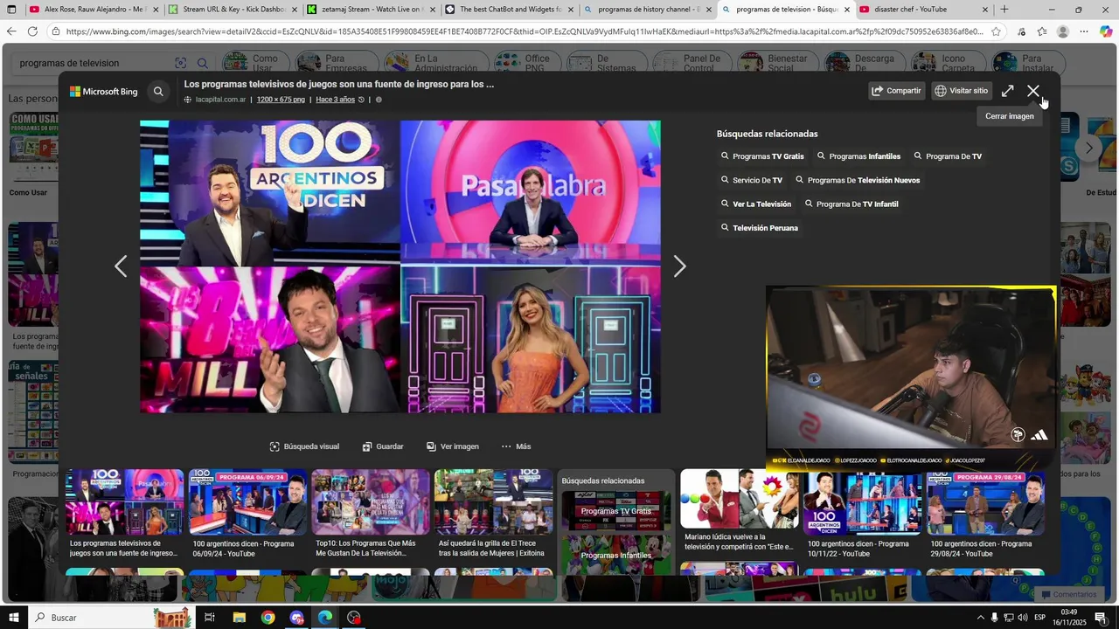Image resolution: width=1119 pixels, height=629 pixels.
Task: Open the browser profile avatar
Action: (1063, 31)
